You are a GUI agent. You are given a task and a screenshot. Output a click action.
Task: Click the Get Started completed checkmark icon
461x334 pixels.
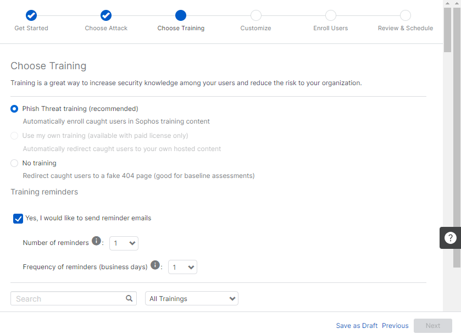coord(31,15)
